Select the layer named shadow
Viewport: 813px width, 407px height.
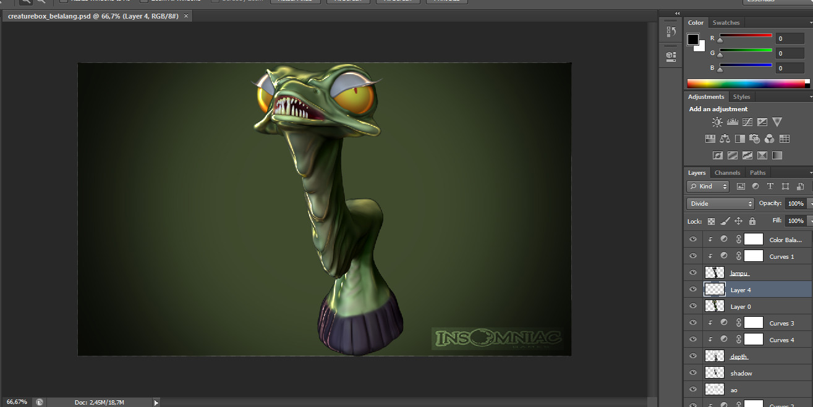coord(741,373)
